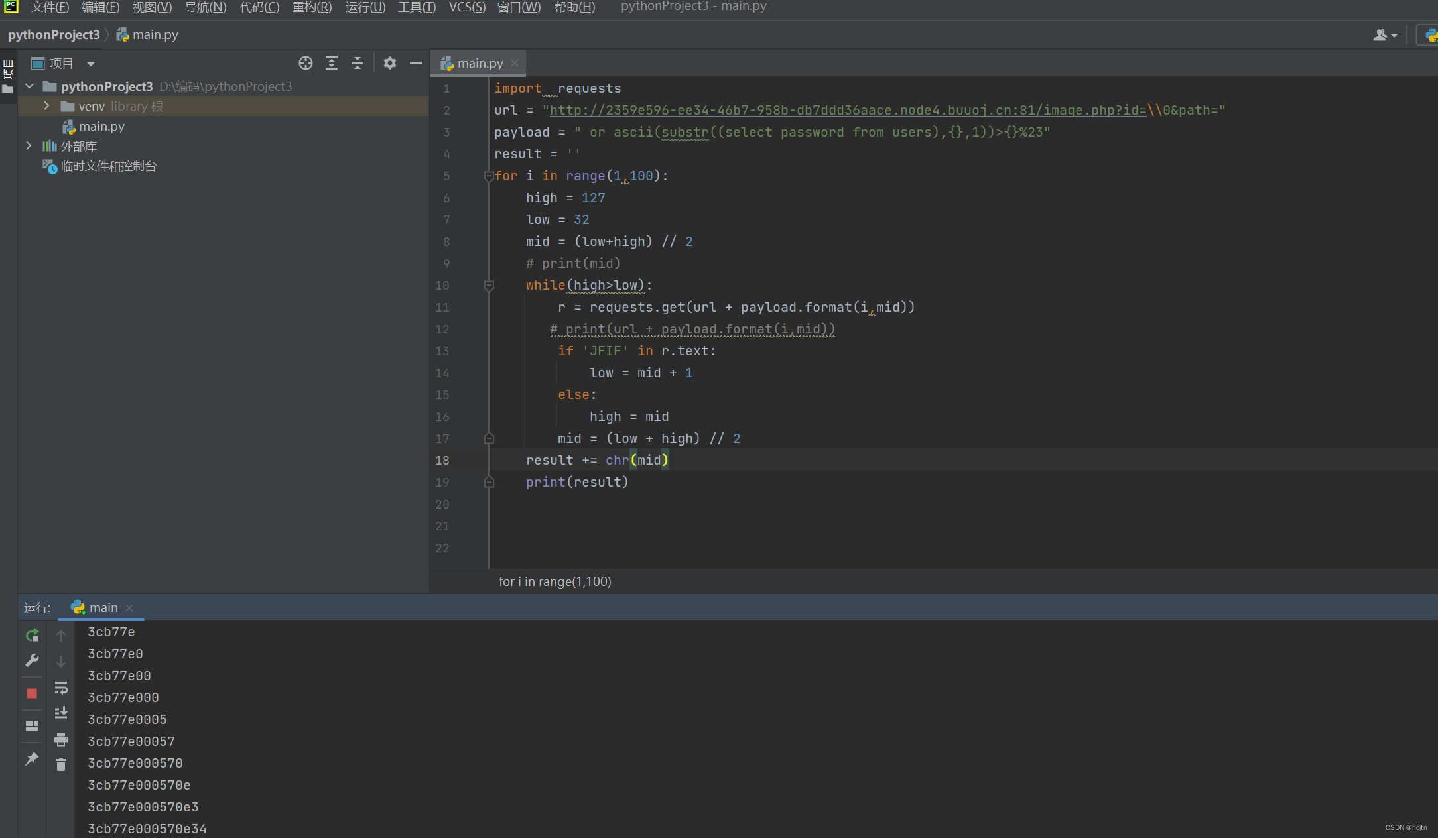
Task: Open the 运行(U) menu
Action: coord(365,7)
